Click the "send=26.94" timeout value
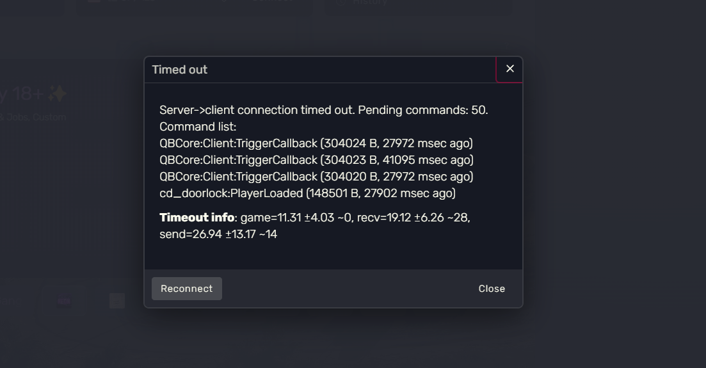 (184, 234)
